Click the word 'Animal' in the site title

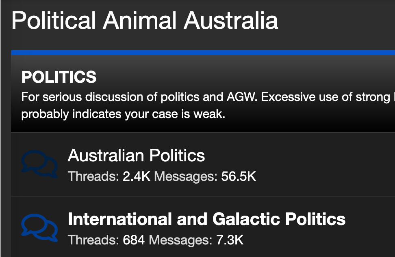point(139,20)
